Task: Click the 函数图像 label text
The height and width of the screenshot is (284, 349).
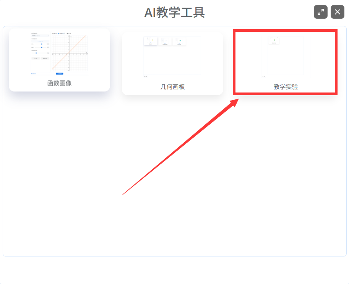Action: coord(59,83)
